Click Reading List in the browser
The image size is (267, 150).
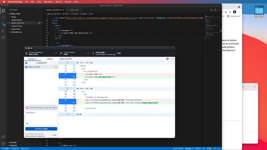click(234, 16)
